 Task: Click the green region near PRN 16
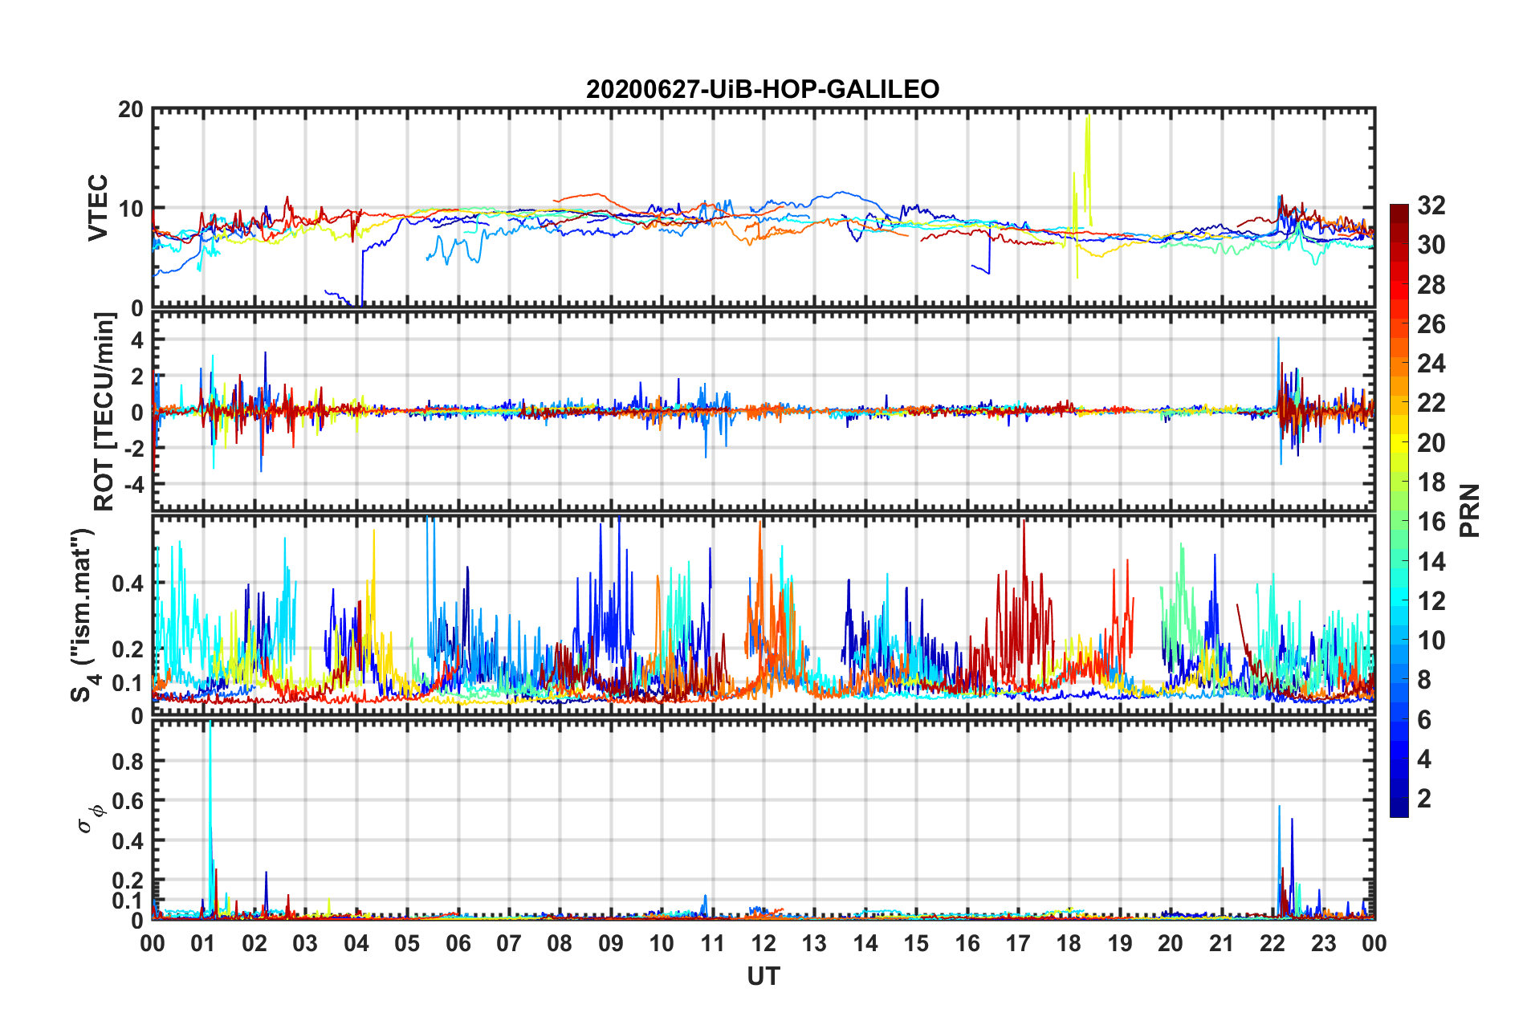coord(1399,522)
